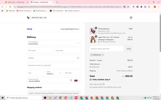Screen dimensions: 161x100
Task: Click the VIP Membership product thumbnail
Action: (x=93, y=31)
